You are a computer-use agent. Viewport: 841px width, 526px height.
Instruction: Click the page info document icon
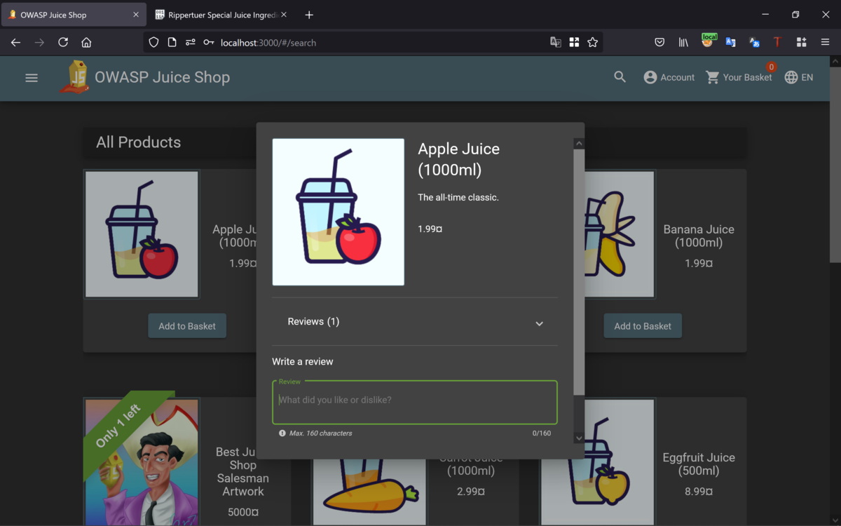[172, 42]
